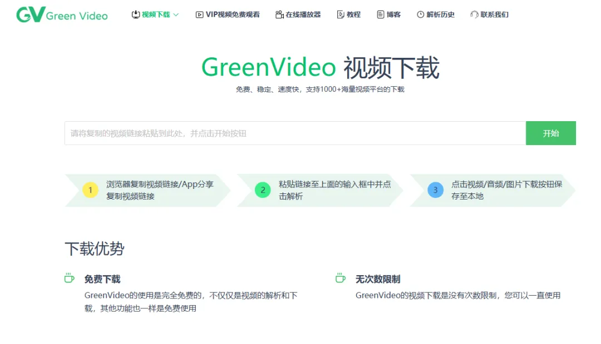Image resolution: width=601 pixels, height=344 pixels.
Task: Click the document icon beside 博客
Action: pos(380,14)
